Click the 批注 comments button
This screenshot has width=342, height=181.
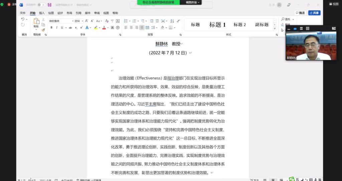(x=301, y=13)
